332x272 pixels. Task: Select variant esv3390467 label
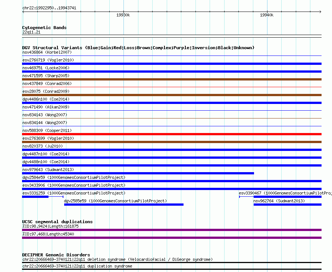click(285, 193)
